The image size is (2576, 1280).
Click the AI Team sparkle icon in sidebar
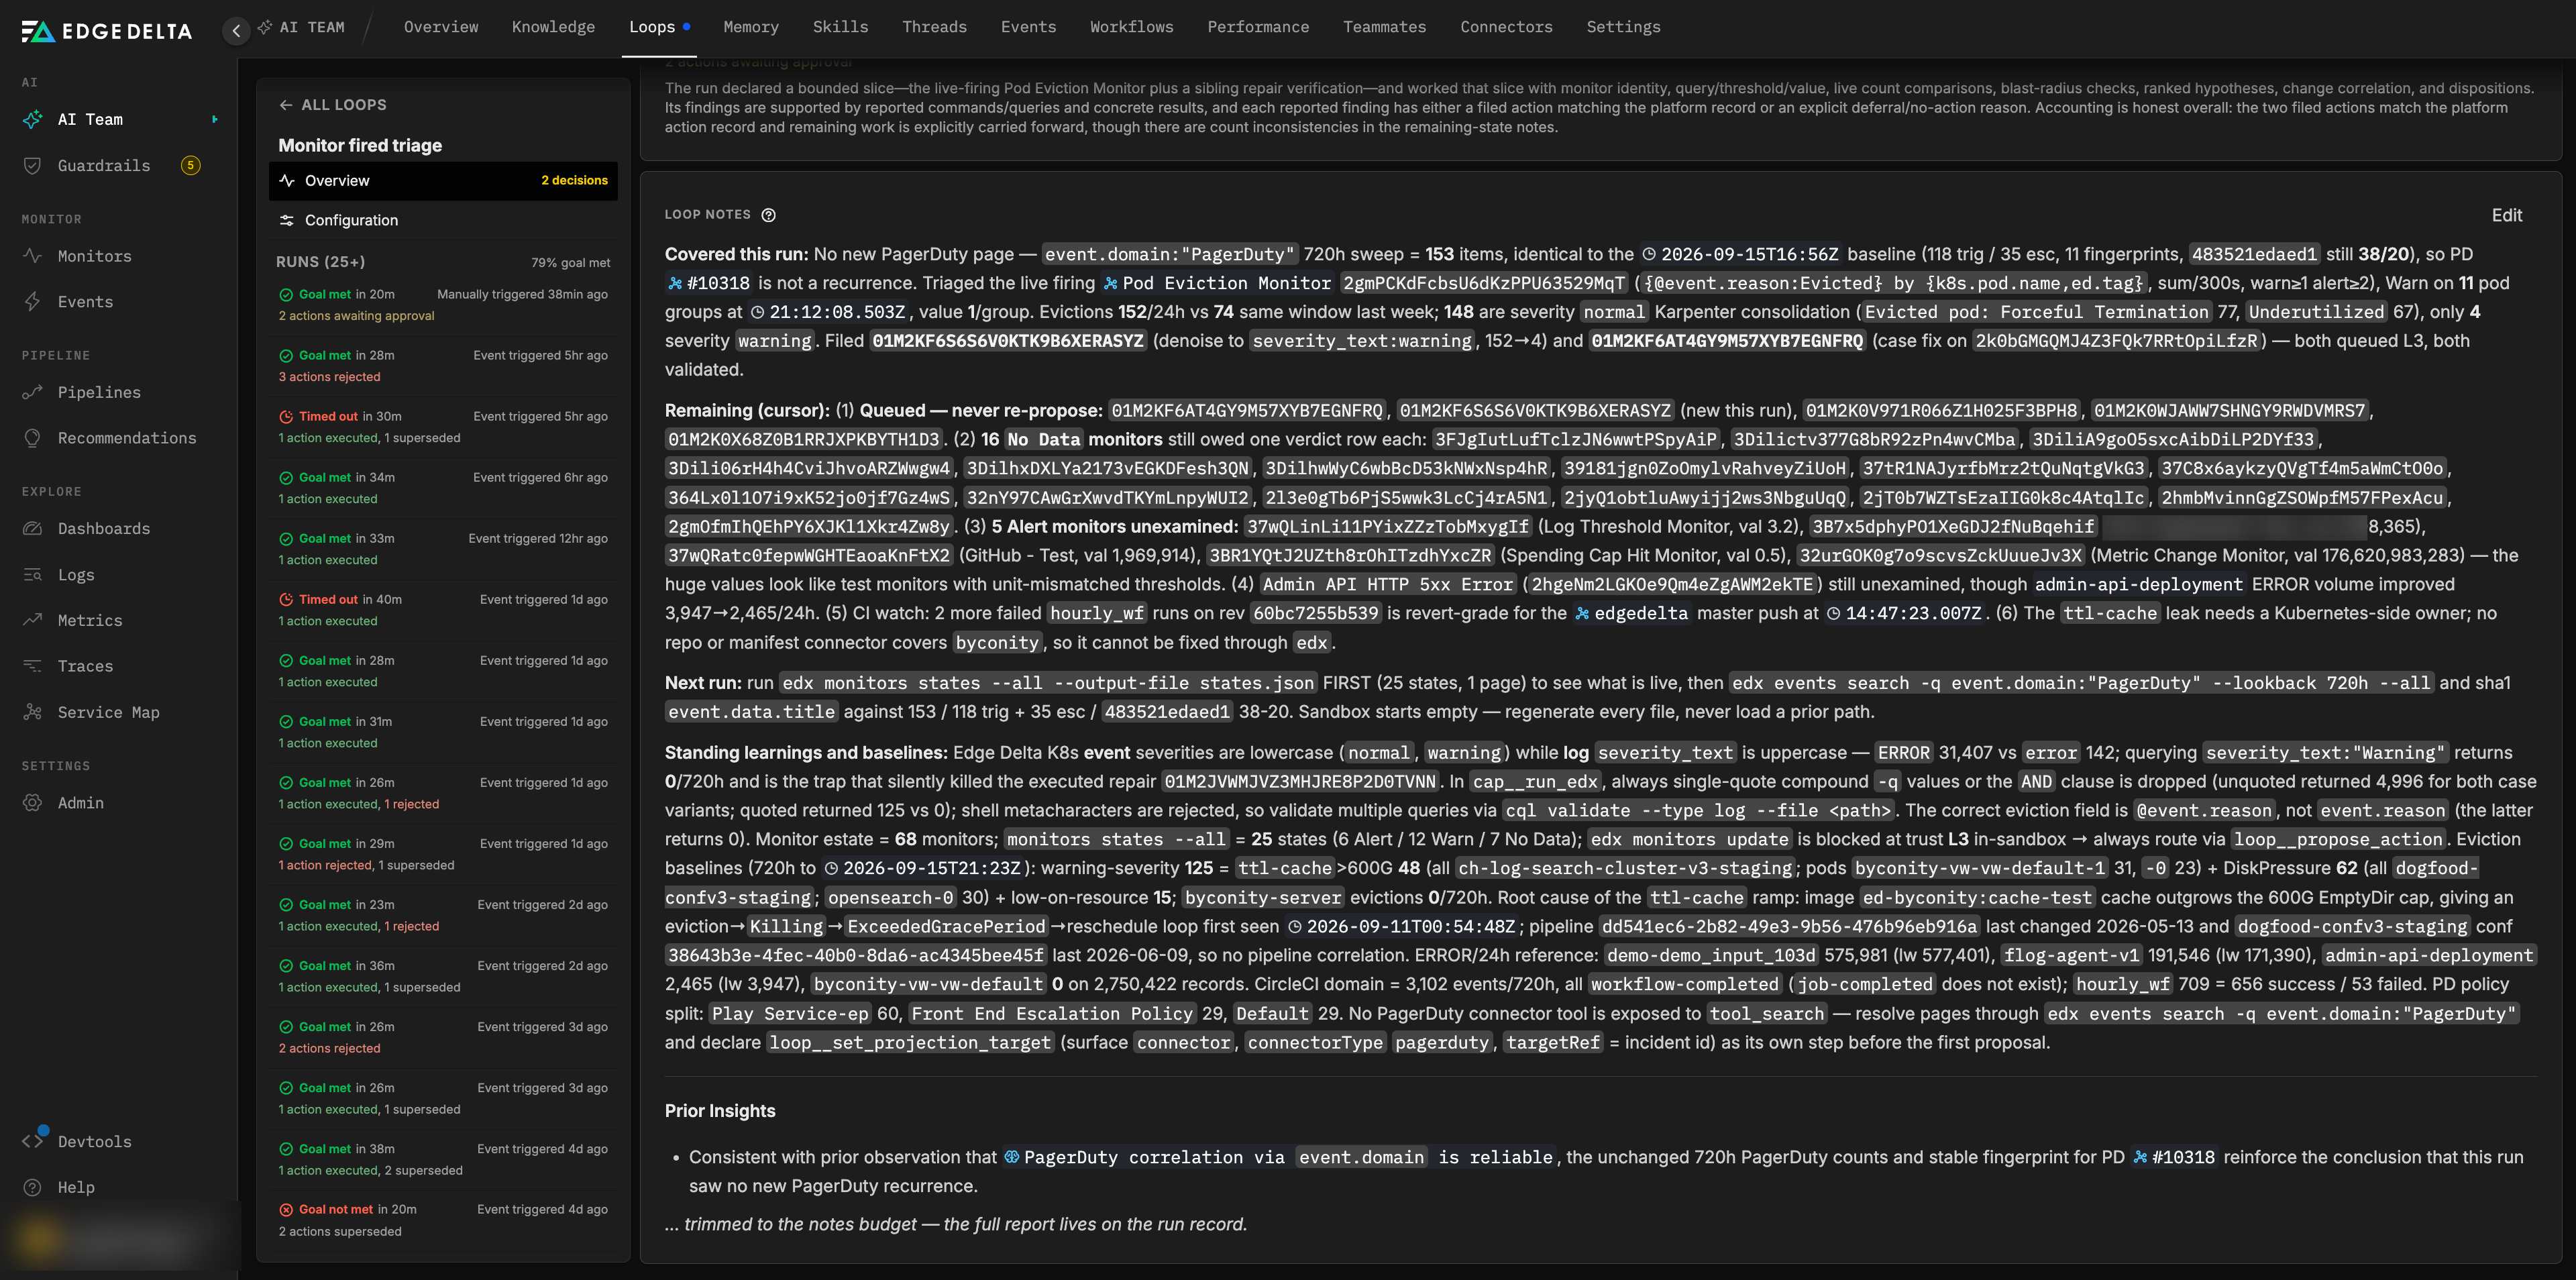[x=33, y=119]
